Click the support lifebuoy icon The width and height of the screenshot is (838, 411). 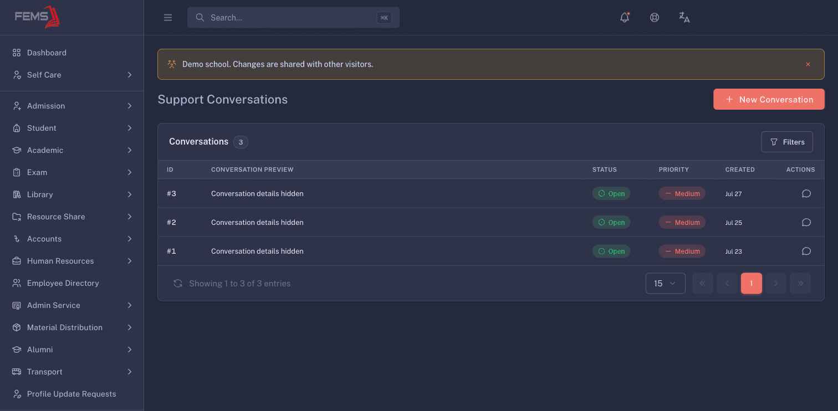pos(655,17)
